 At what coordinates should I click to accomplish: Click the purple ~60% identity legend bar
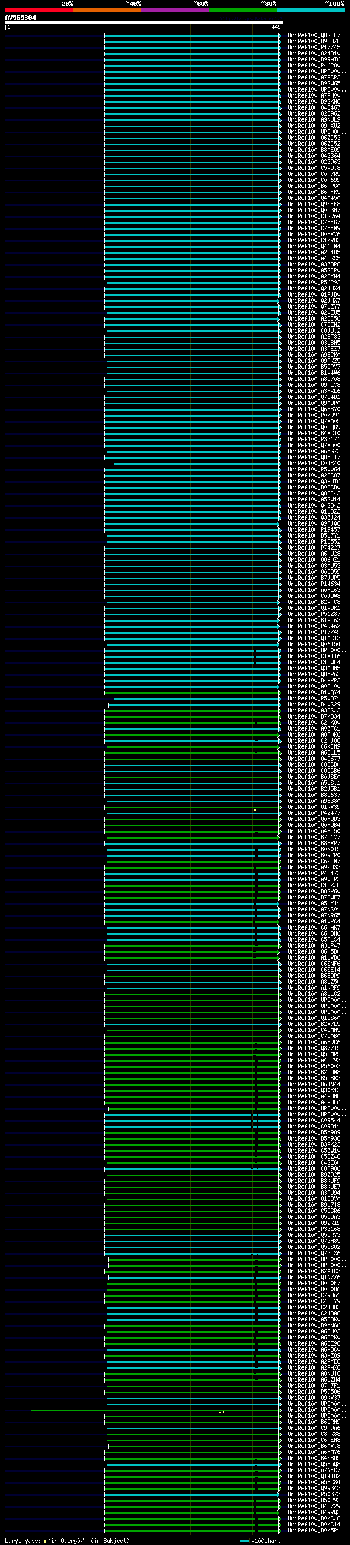[176, 10]
